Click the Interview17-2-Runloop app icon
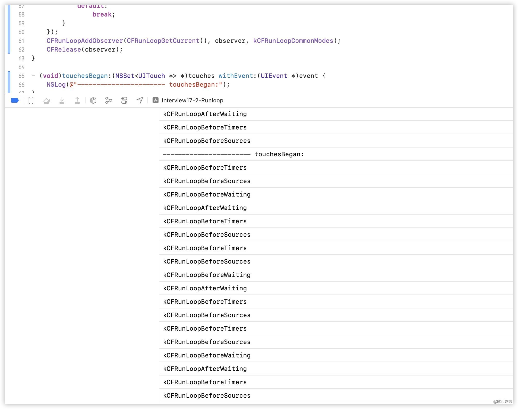The width and height of the screenshot is (518, 409). 155,100
